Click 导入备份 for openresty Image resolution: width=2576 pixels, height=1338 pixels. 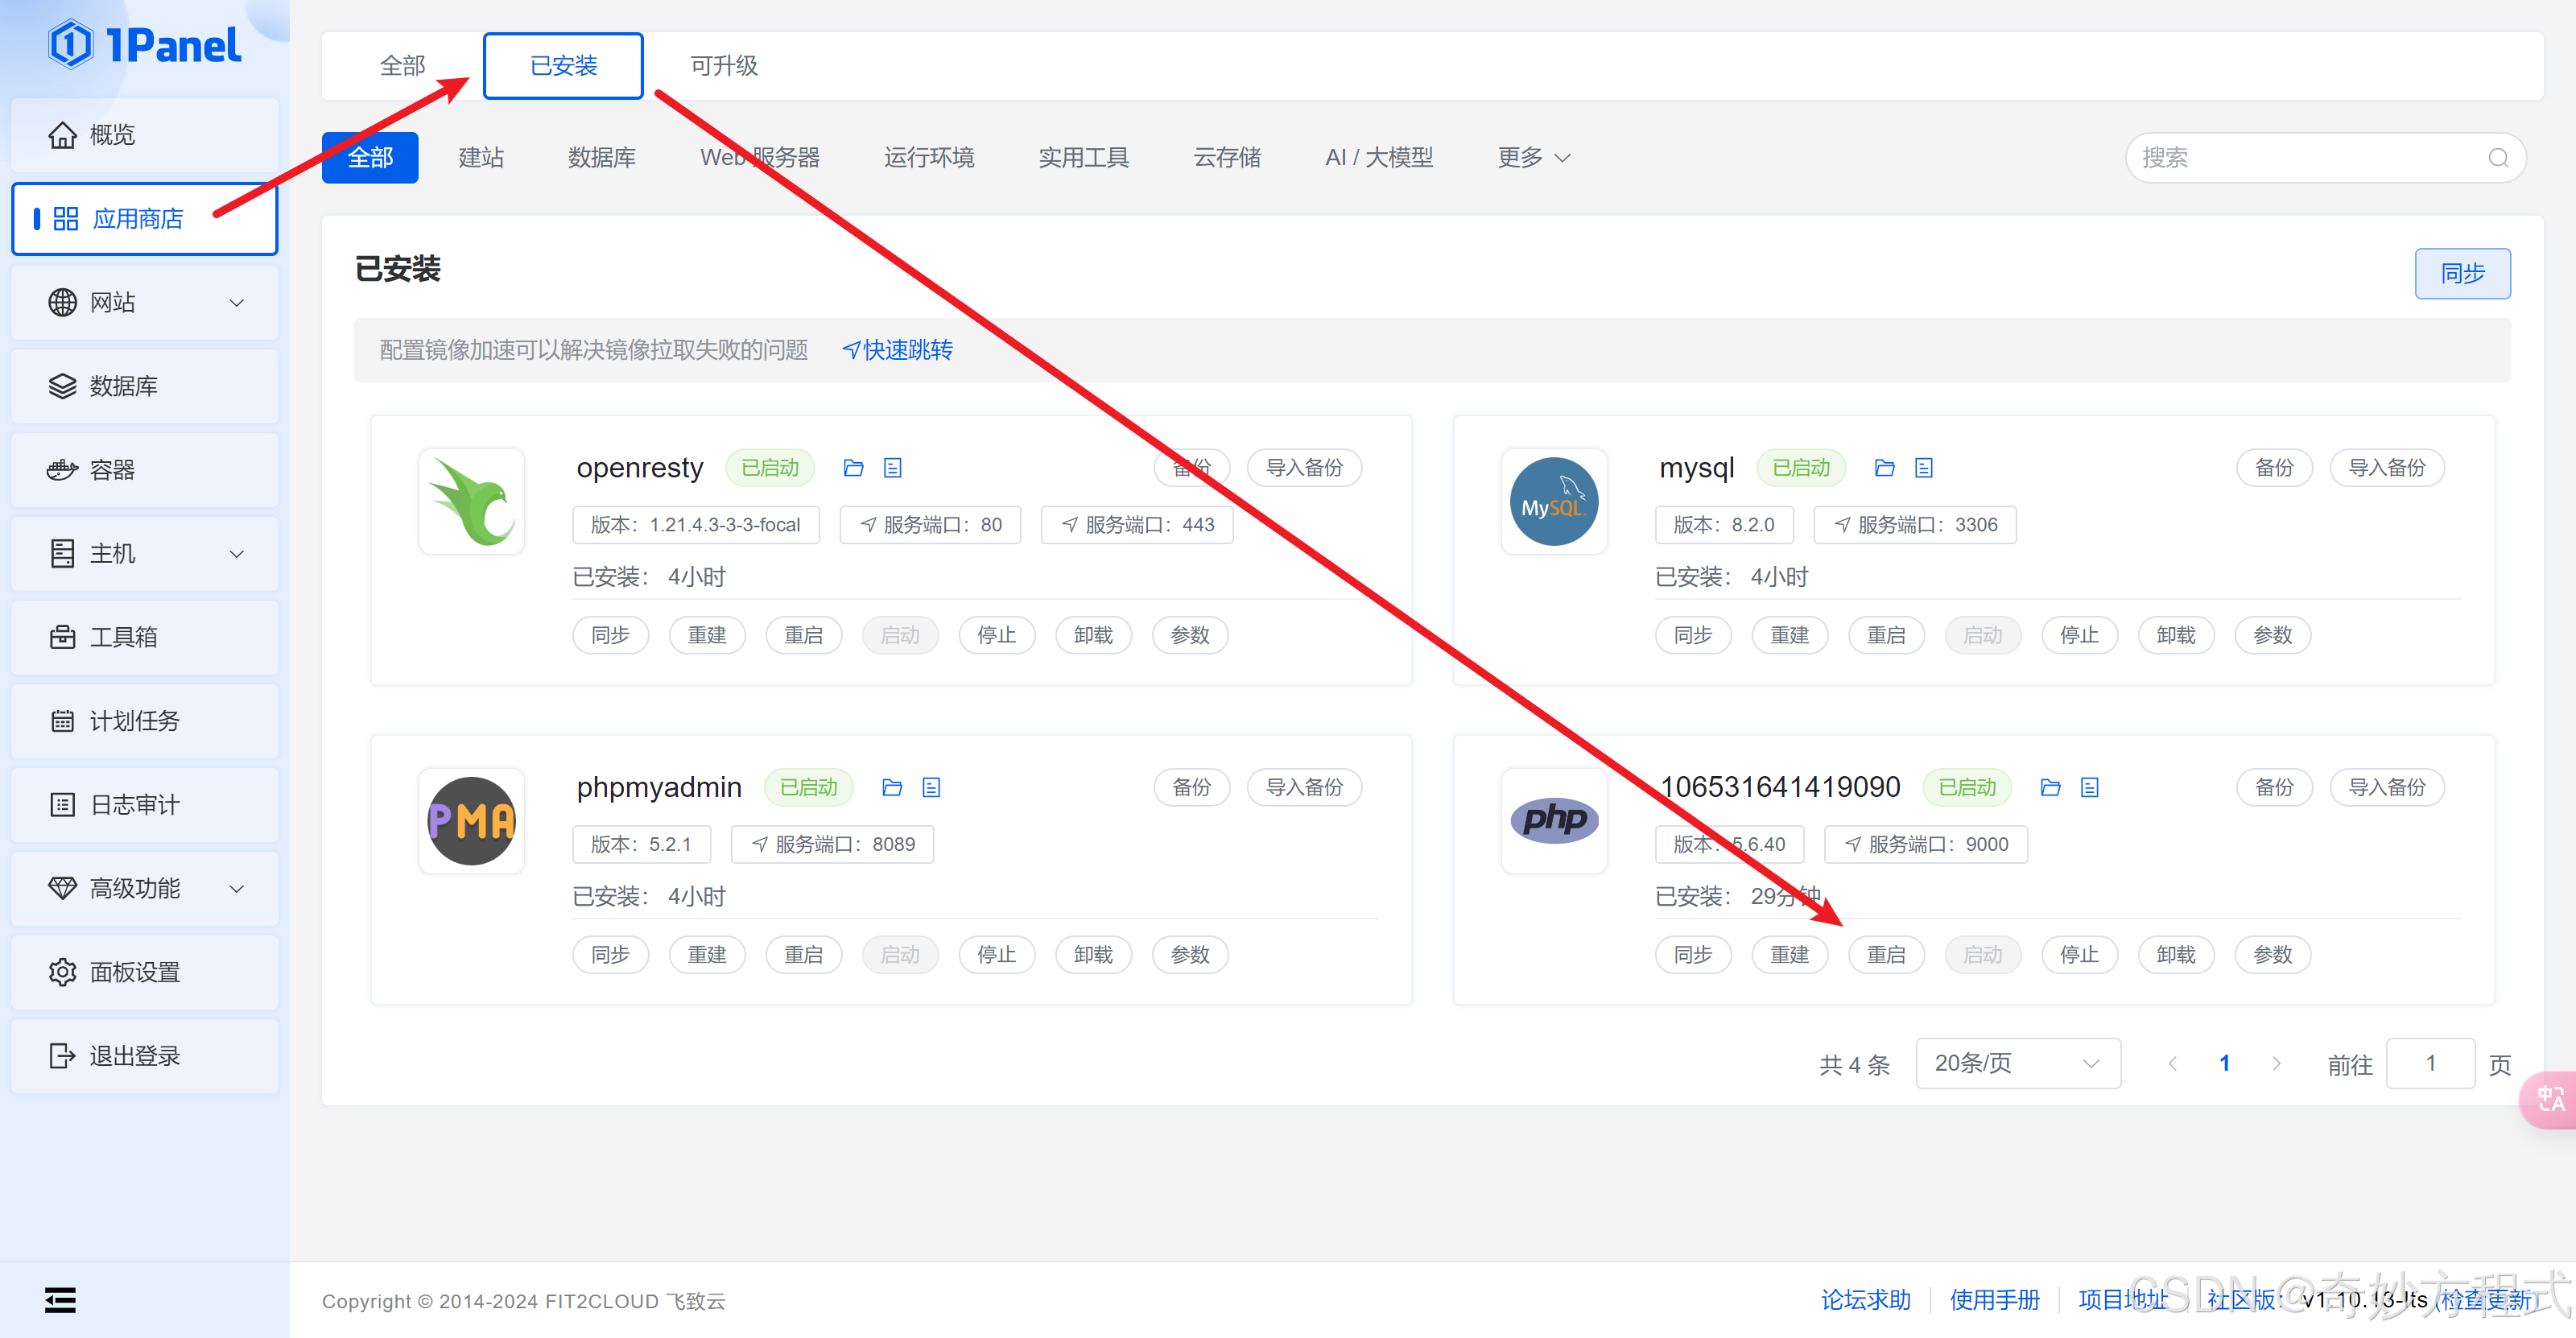point(1304,468)
